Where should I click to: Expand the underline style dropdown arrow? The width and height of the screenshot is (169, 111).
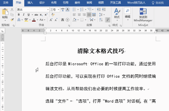tap(32, 15)
